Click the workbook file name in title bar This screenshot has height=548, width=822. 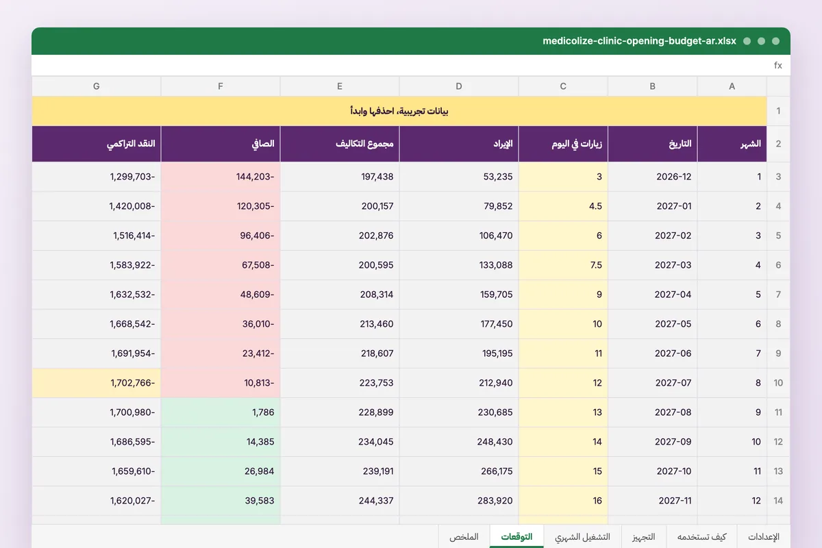(639, 41)
